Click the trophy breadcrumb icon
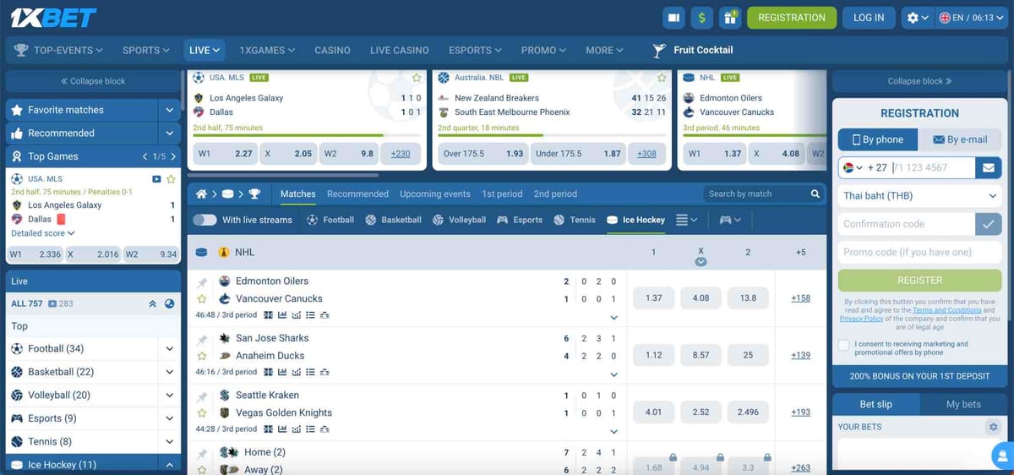This screenshot has width=1014, height=475. [254, 194]
